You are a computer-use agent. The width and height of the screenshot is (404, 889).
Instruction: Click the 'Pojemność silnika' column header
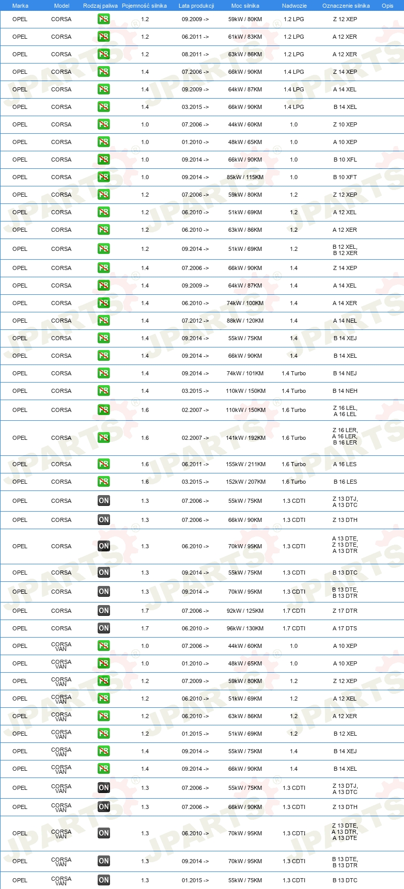144,6
